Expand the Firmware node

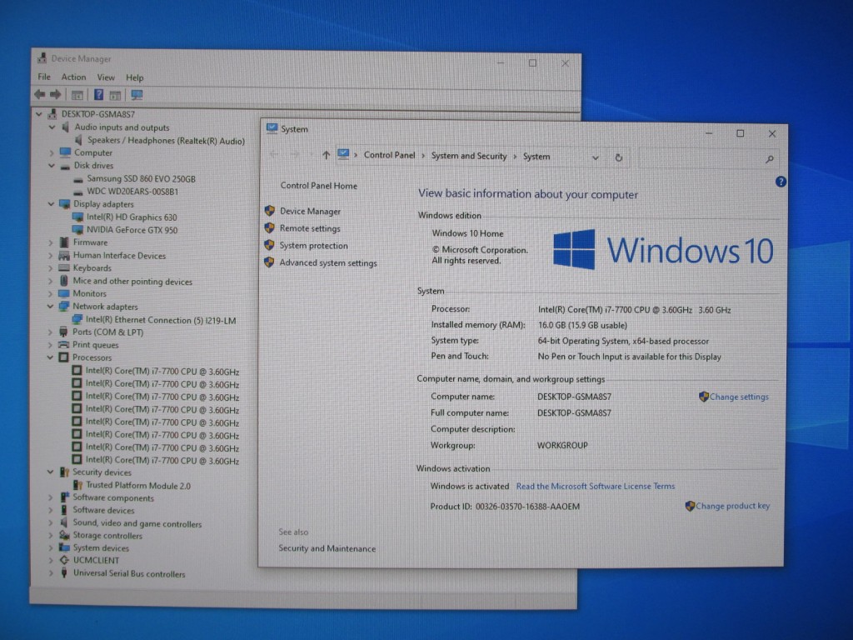(x=51, y=242)
